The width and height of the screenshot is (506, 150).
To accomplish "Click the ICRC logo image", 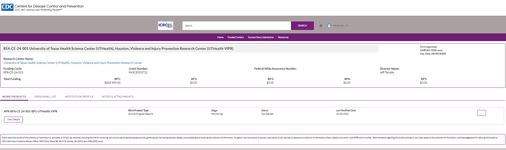I will 165,26.
